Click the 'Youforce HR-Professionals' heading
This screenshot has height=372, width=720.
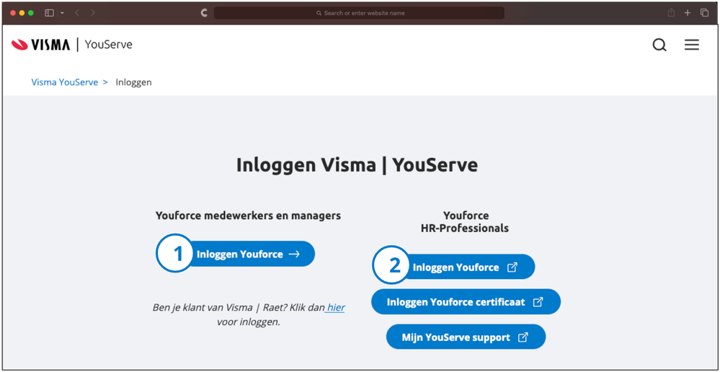pos(465,222)
